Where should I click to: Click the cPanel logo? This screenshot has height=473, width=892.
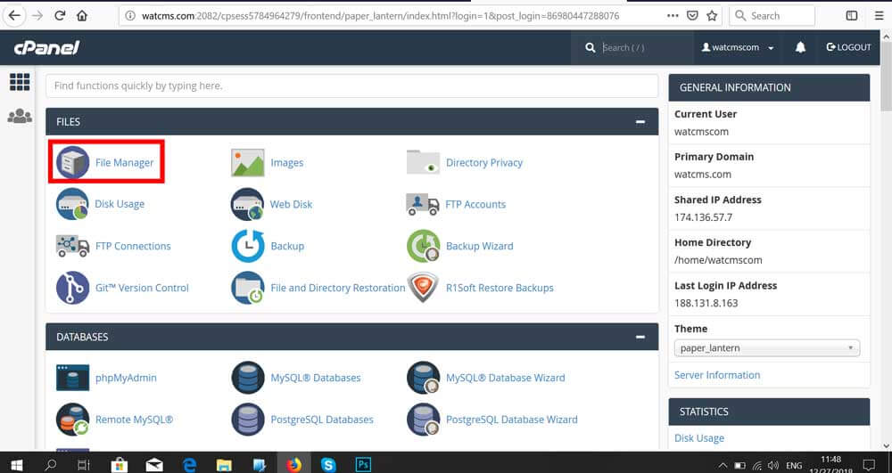[x=46, y=48]
